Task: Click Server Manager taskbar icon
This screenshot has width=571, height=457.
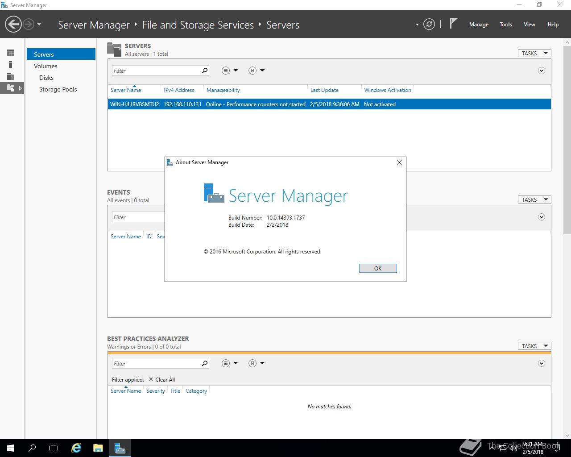Action: (120, 448)
